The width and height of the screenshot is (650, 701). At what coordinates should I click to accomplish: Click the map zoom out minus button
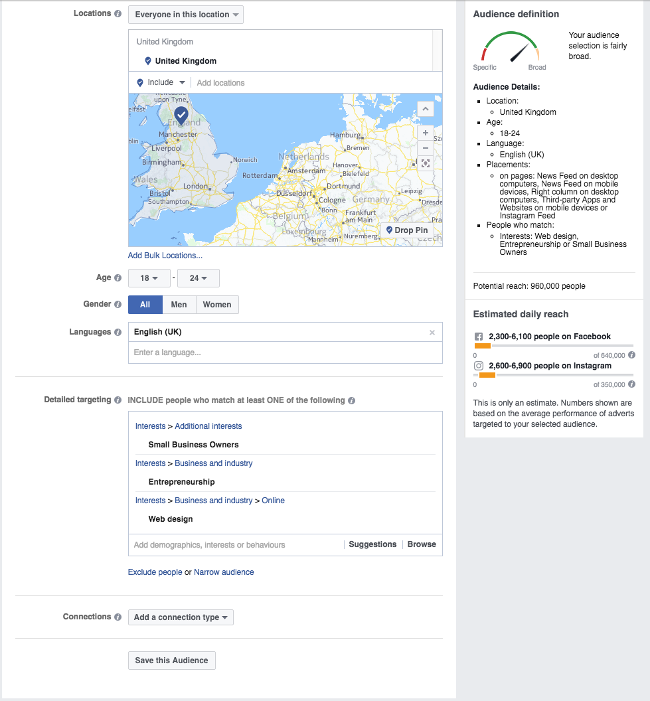426,147
